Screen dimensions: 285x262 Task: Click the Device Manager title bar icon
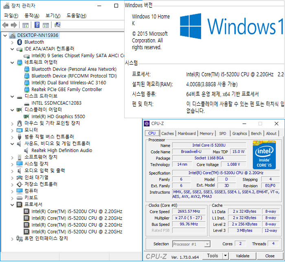tap(7, 6)
